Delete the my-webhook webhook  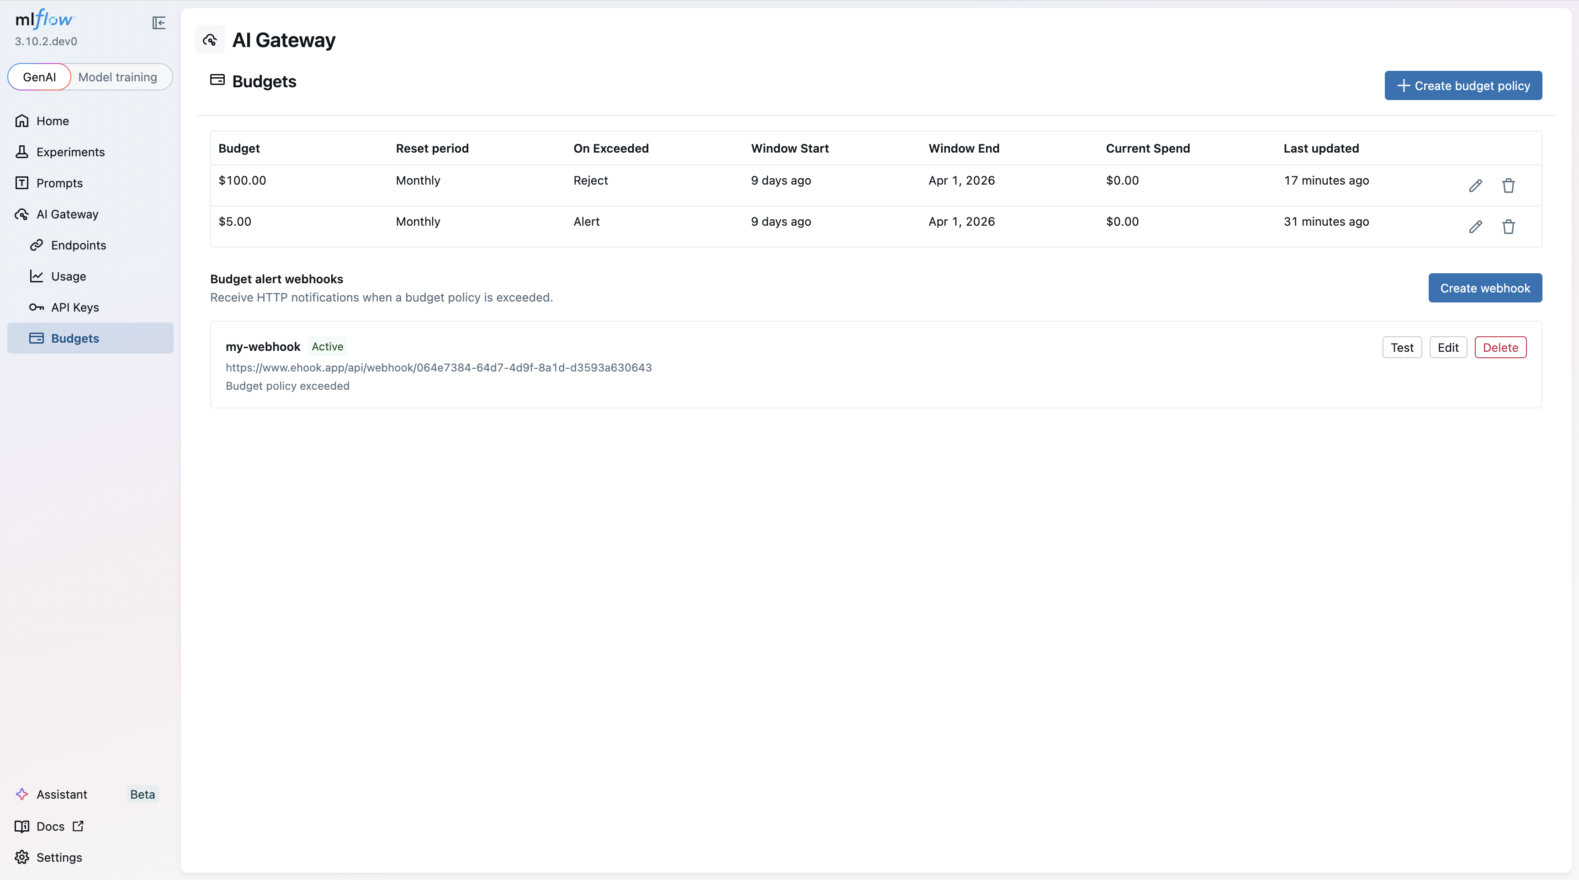[x=1500, y=347]
